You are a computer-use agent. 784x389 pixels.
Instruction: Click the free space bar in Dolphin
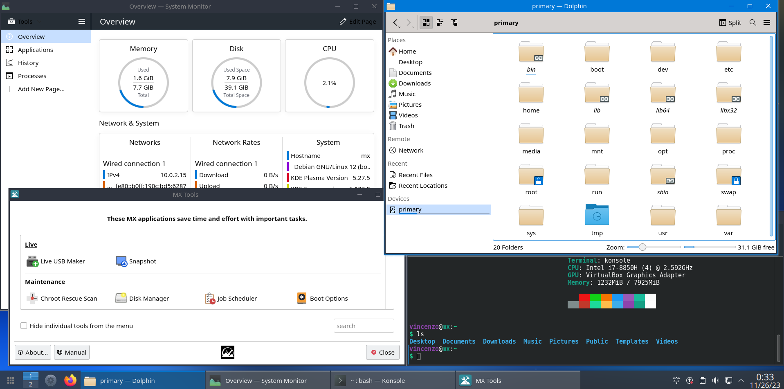pyautogui.click(x=710, y=247)
